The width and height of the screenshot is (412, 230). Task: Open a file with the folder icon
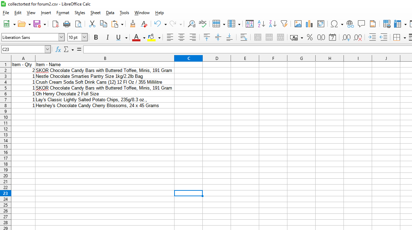point(22,24)
